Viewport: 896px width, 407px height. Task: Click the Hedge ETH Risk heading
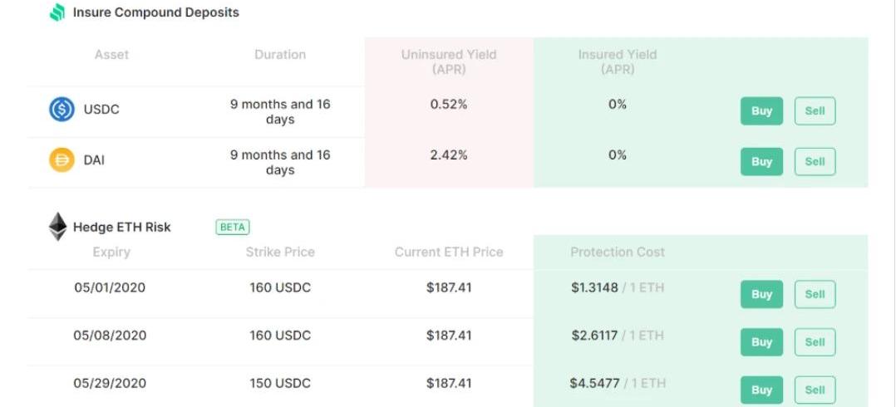coord(121,228)
